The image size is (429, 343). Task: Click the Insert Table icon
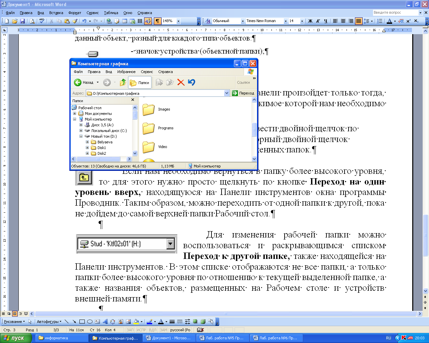pyautogui.click(x=125, y=21)
